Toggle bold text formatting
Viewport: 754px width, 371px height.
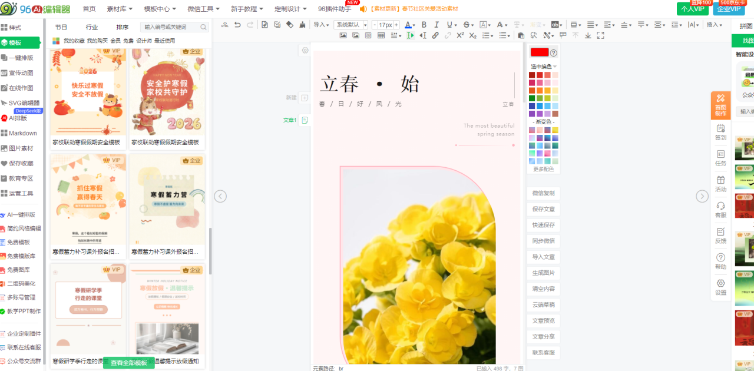click(x=424, y=25)
